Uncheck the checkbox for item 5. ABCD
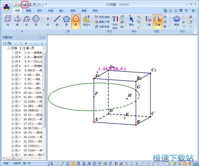199x166 pixels. [x=16, y=70]
